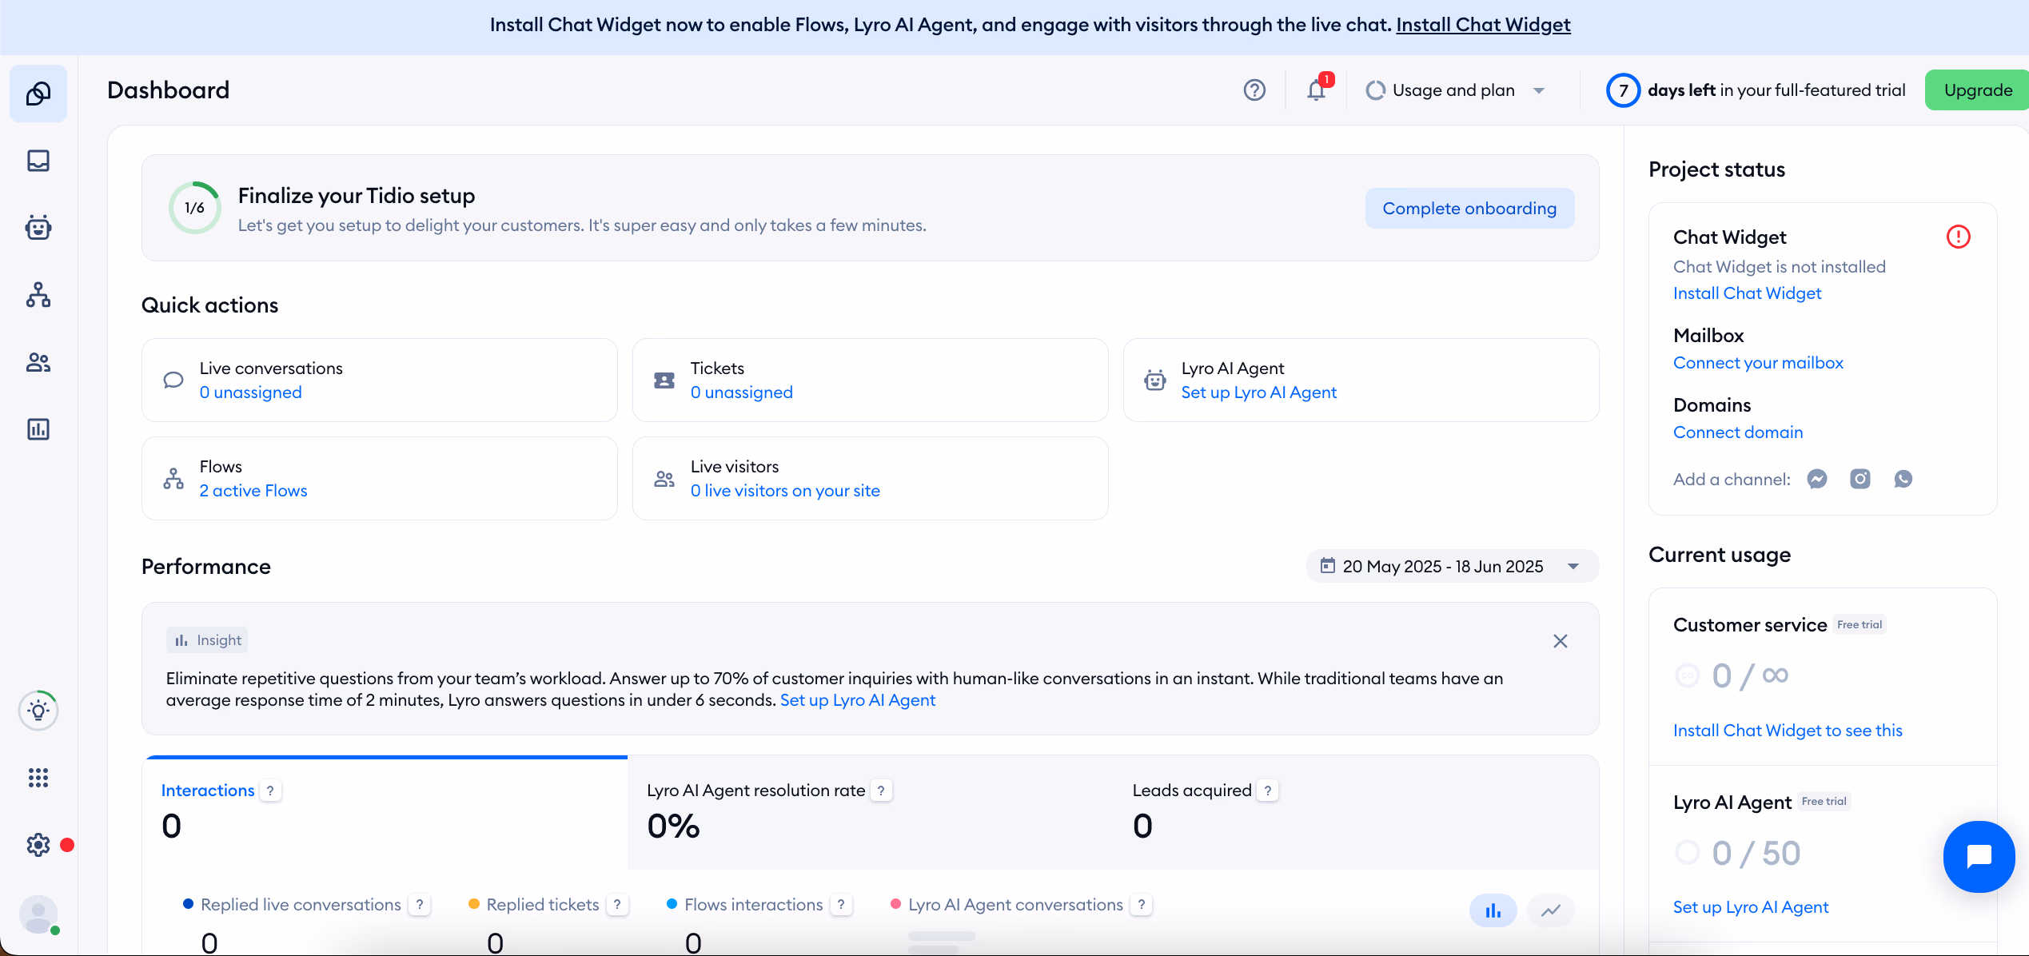Add Messenger channel icon

pyautogui.click(x=1816, y=479)
